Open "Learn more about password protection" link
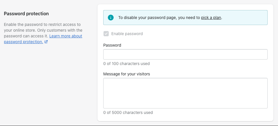 [66, 36]
